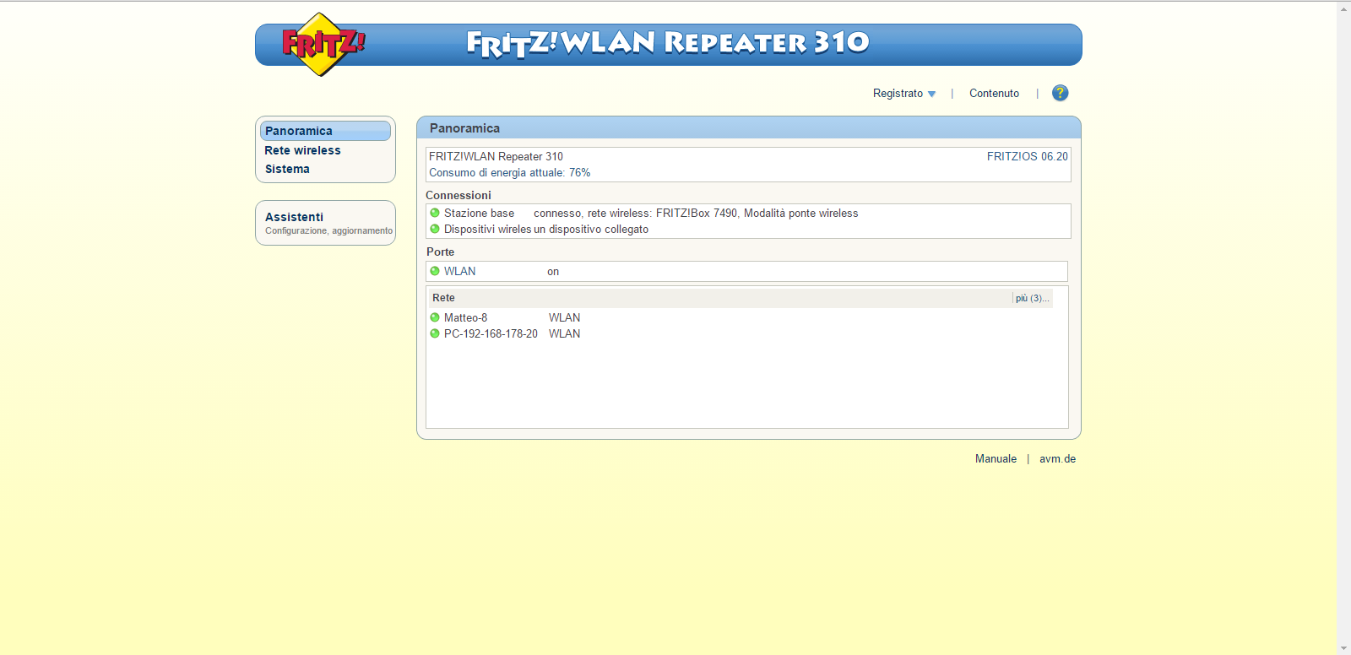Screen dimensions: 1351x655
Task: Click the Stazione base connection entry
Action: pos(479,213)
